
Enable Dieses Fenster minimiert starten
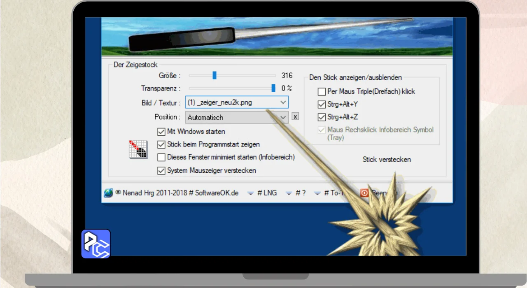pyautogui.click(x=161, y=157)
